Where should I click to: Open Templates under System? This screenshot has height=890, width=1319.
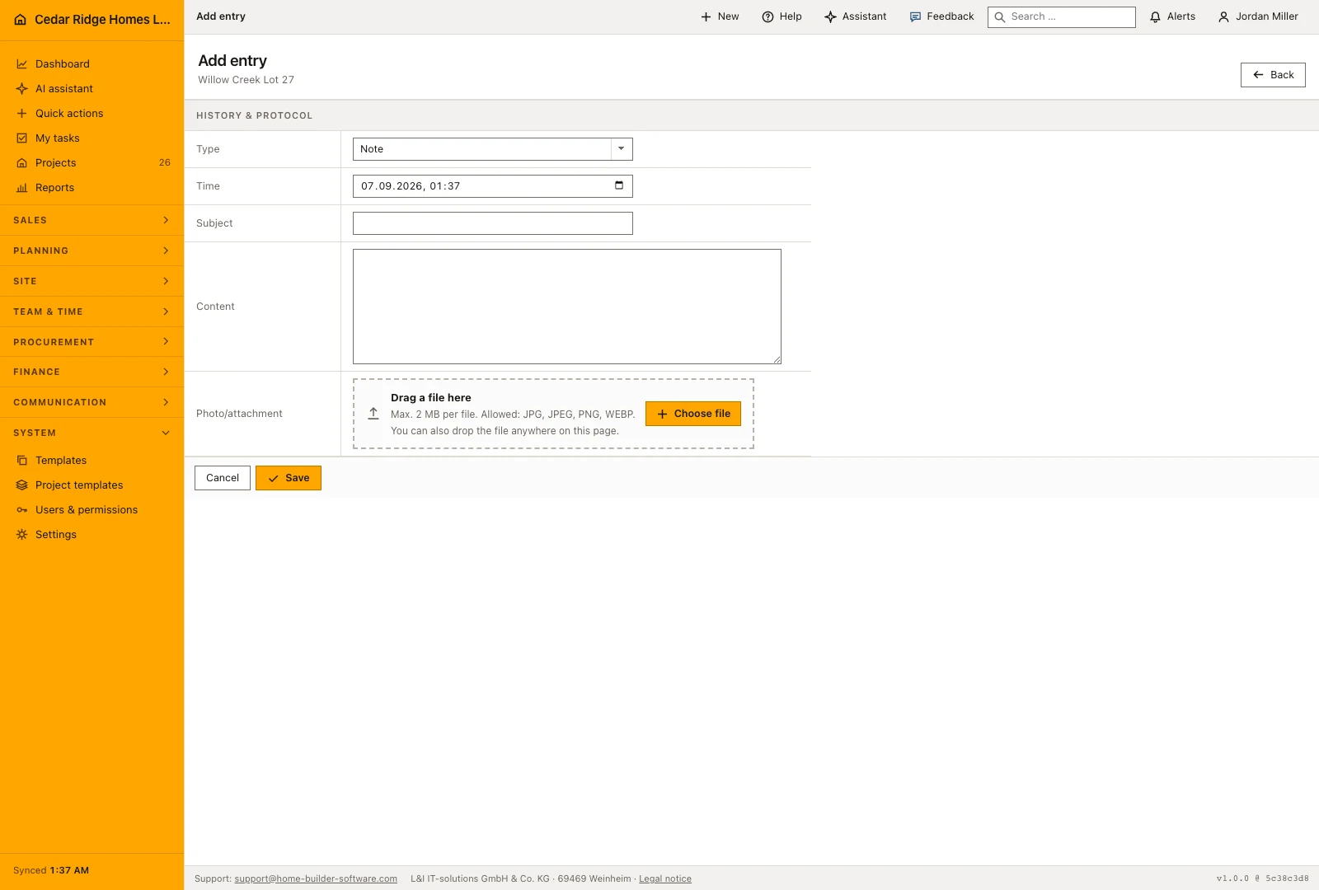pos(92,460)
